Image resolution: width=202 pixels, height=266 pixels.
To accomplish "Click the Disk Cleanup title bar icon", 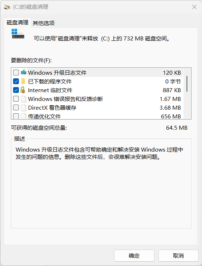I will (7, 7).
